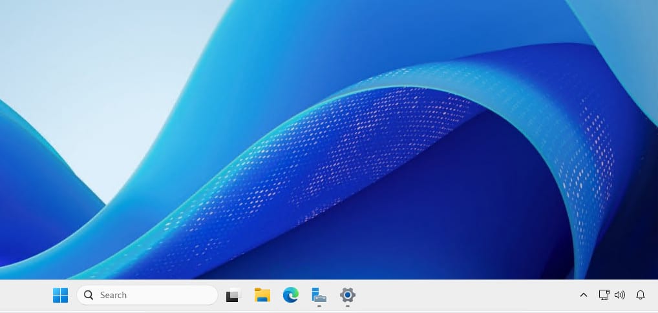Image resolution: width=658 pixels, height=313 pixels.
Task: Launch File Explorer from the taskbar
Action: (262, 296)
